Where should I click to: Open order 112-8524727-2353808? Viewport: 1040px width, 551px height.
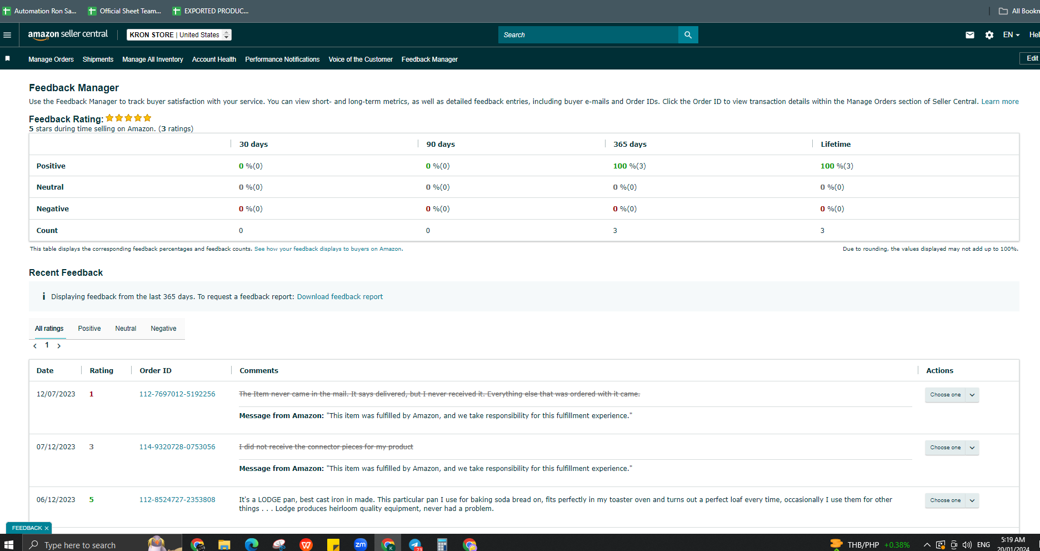tap(177, 500)
